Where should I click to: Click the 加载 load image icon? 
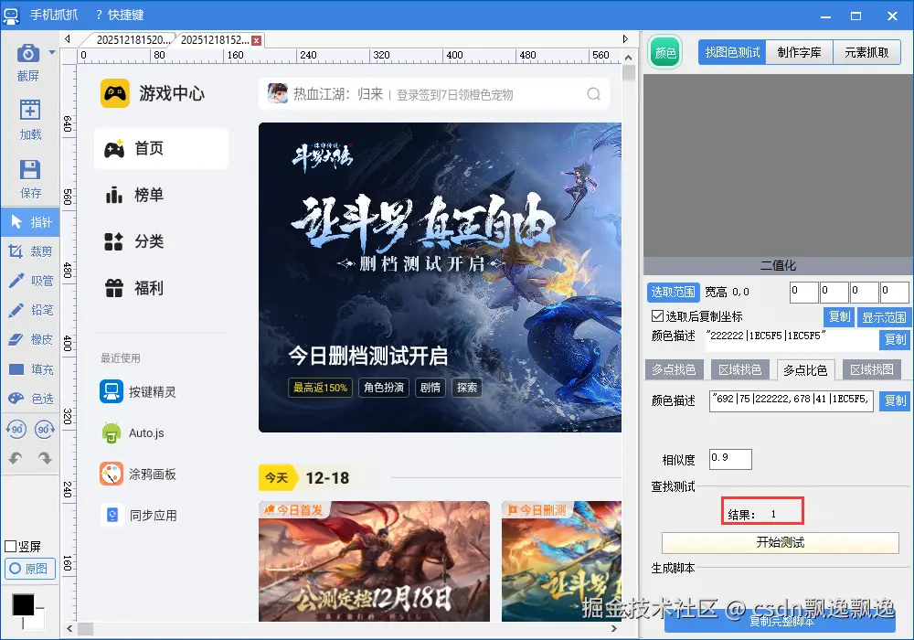pyautogui.click(x=30, y=120)
